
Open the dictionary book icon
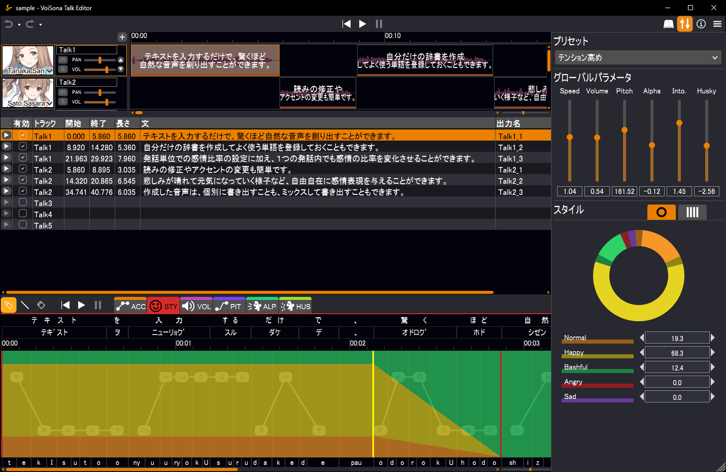[x=669, y=24]
